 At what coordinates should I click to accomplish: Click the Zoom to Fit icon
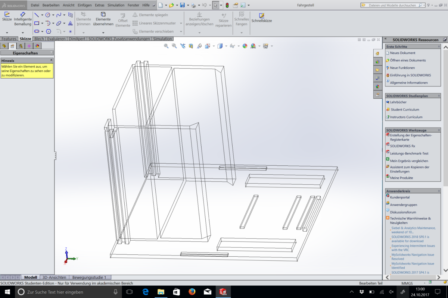(x=166, y=46)
